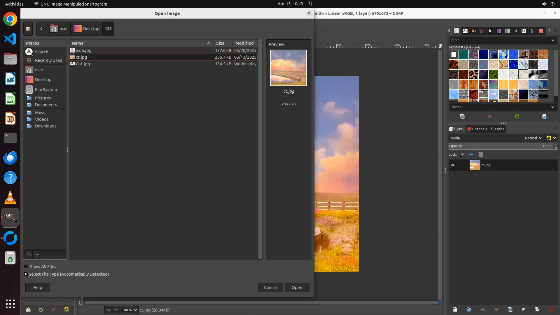Viewport: 560px width, 315px height.
Task: Enable the Show All Files checkbox
Action: coord(26,267)
